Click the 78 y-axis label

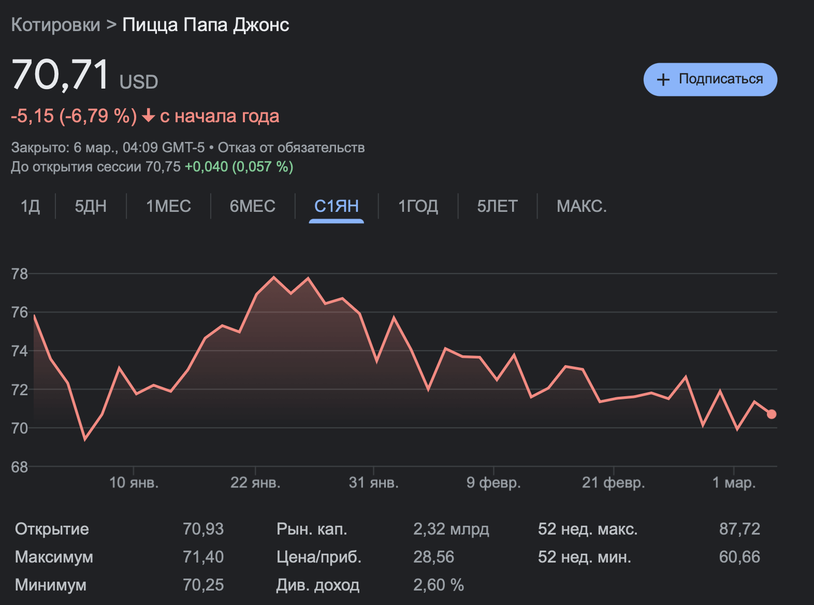[20, 274]
